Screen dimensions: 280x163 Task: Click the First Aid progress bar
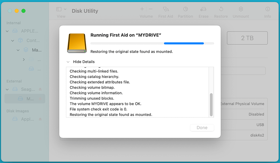point(152,43)
